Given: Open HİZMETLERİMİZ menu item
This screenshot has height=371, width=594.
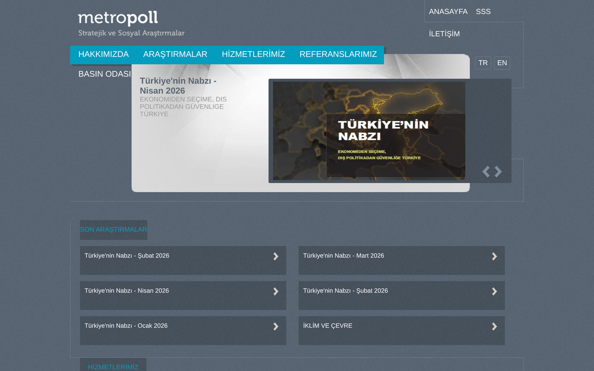Looking at the screenshot, I should tap(253, 54).
